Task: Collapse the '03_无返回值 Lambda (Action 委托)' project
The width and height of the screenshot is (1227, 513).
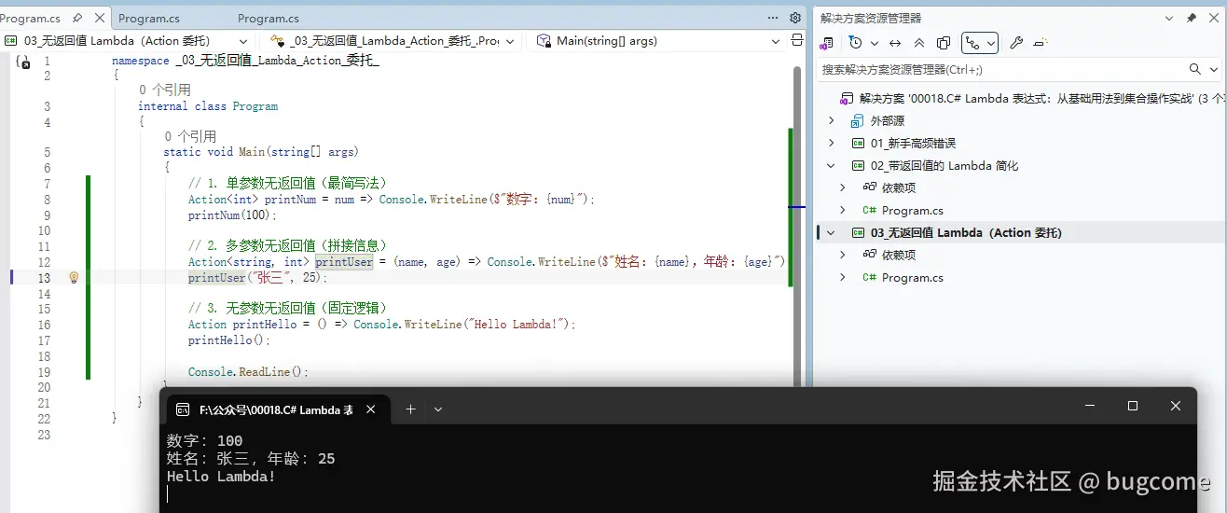Action: coord(833,232)
